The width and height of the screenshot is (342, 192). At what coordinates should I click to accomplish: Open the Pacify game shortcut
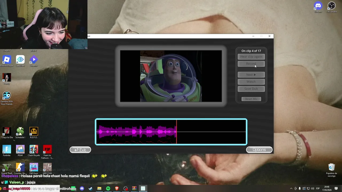coord(7,79)
